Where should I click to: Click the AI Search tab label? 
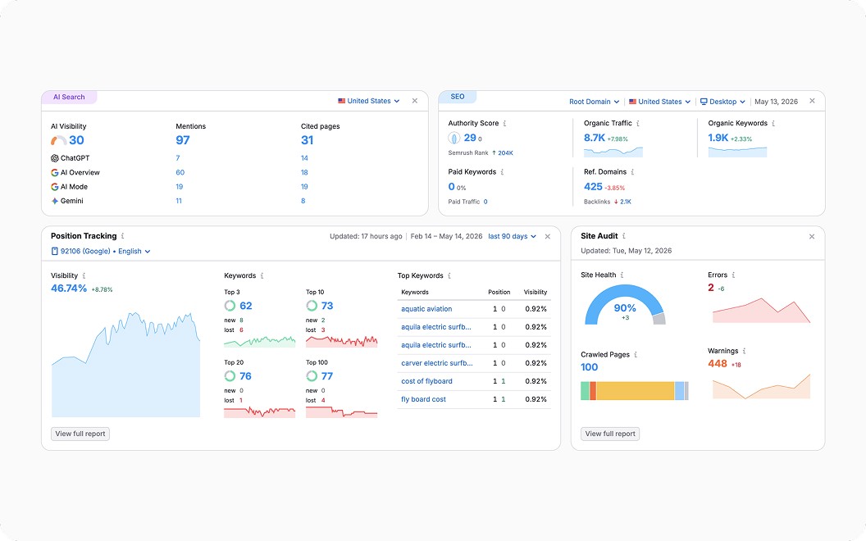click(x=69, y=98)
